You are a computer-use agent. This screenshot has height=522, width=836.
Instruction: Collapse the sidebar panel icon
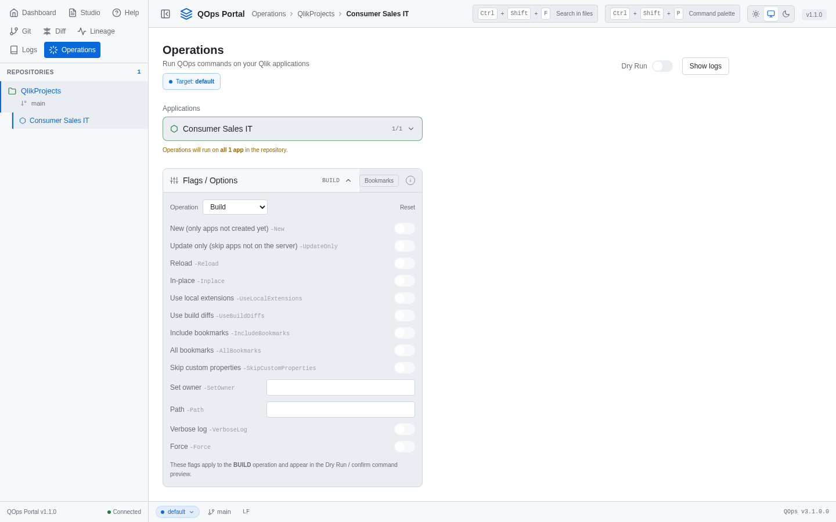[x=165, y=14]
